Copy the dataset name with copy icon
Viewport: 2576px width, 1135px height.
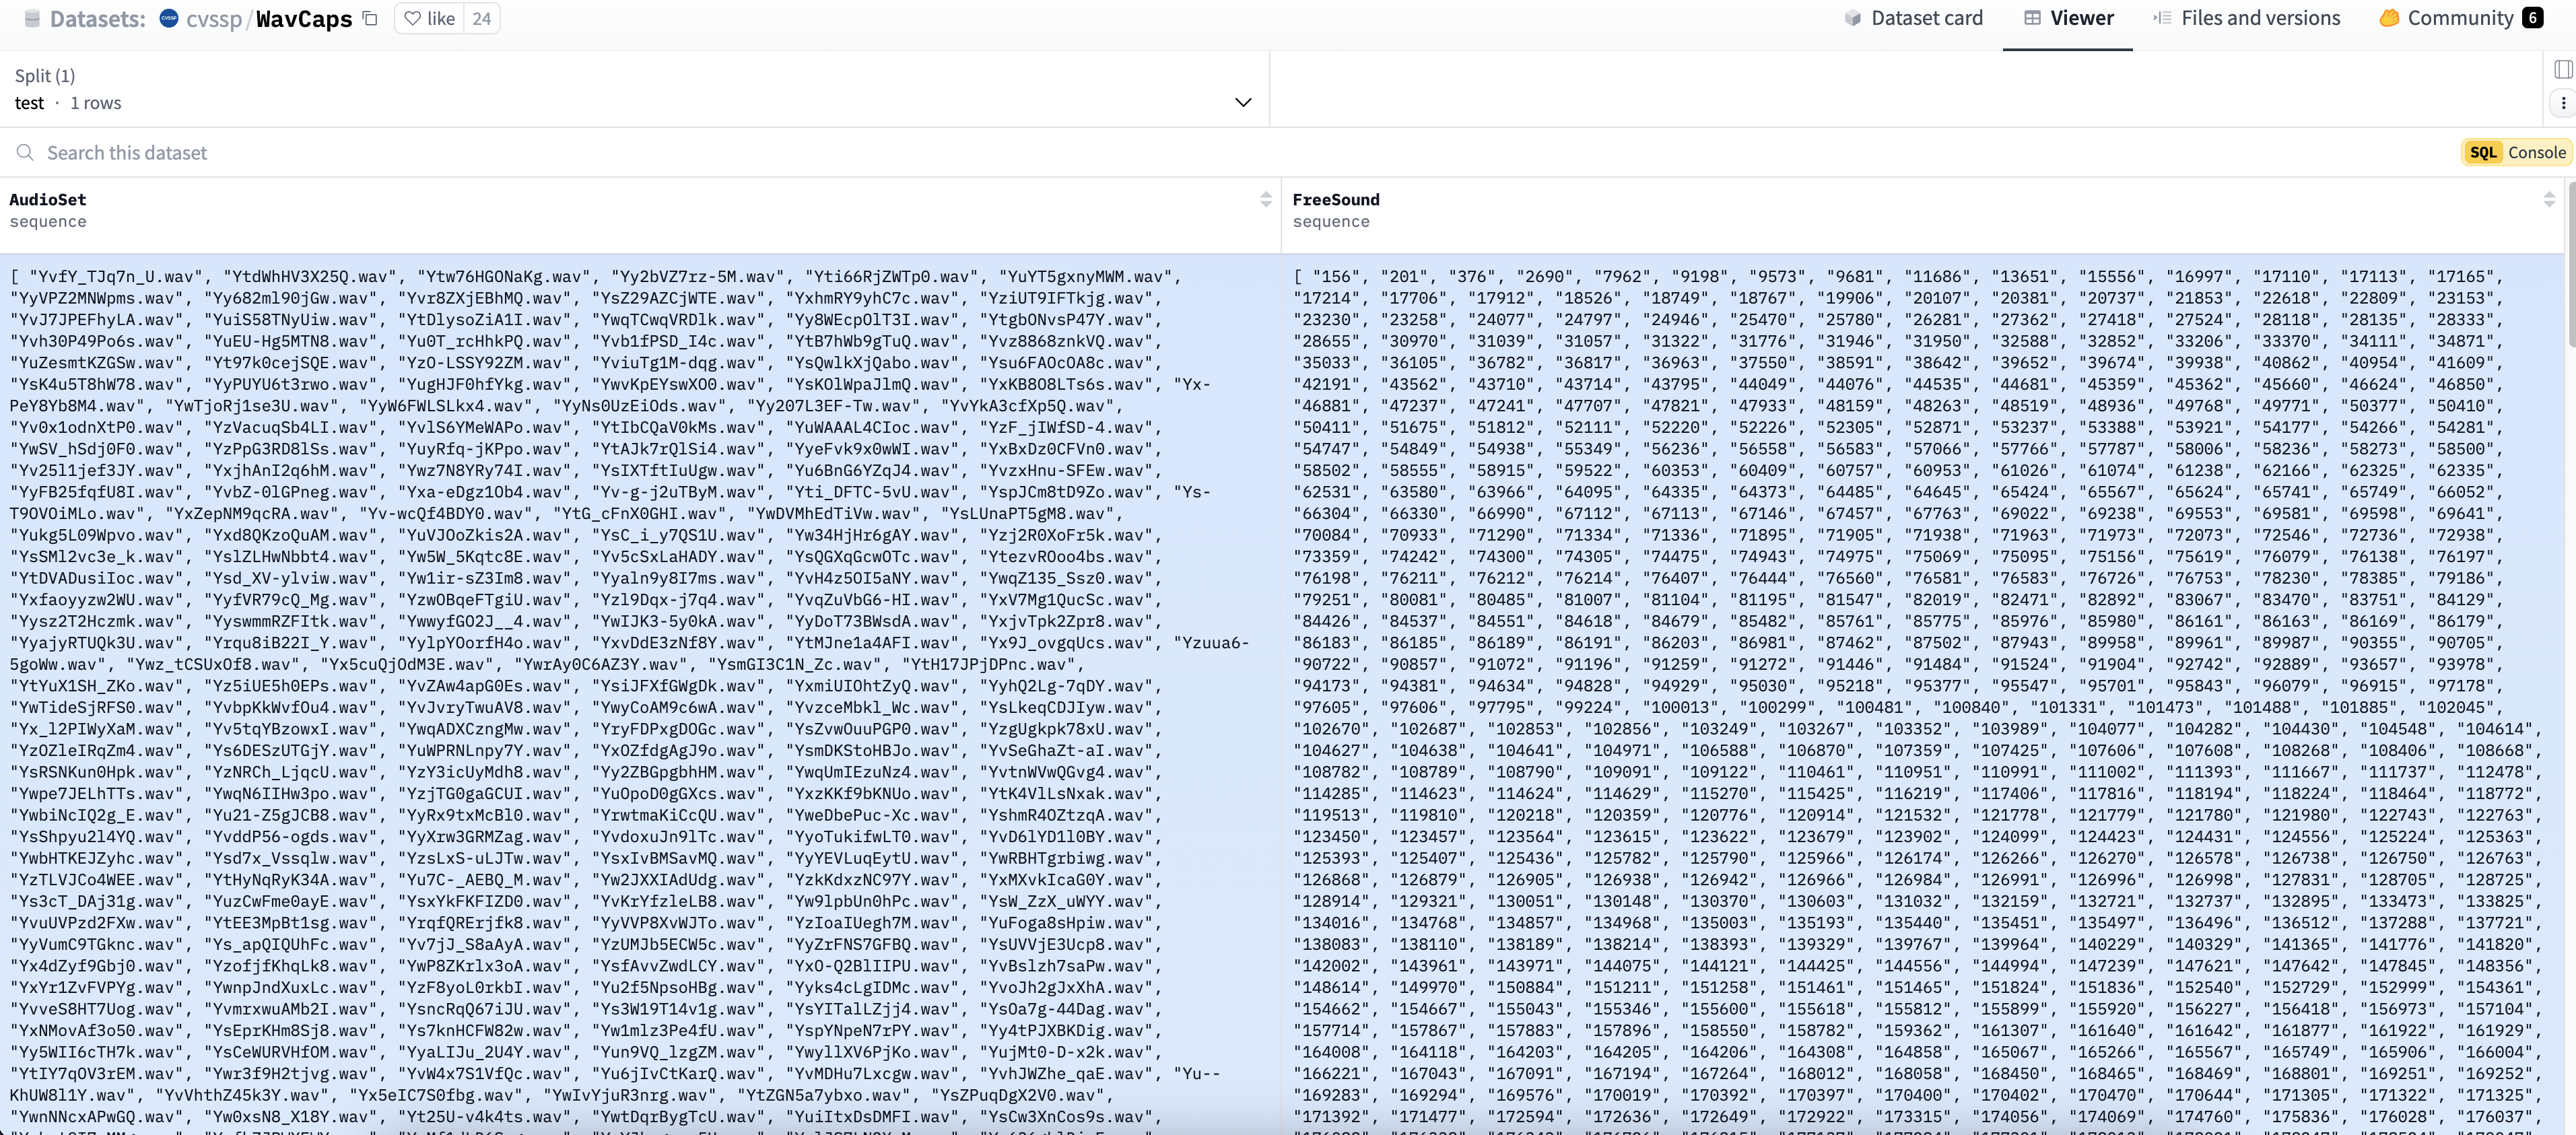[x=370, y=19]
